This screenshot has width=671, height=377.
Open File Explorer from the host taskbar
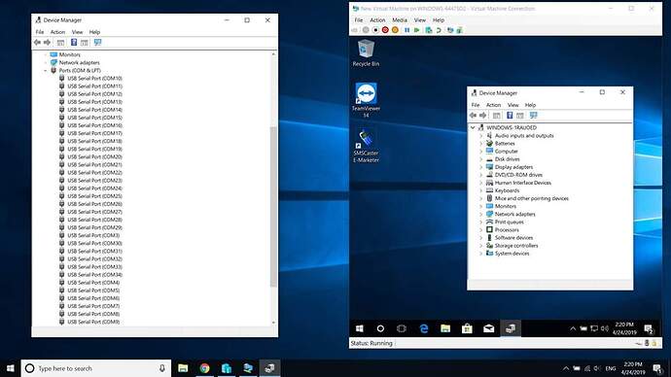coord(183,368)
